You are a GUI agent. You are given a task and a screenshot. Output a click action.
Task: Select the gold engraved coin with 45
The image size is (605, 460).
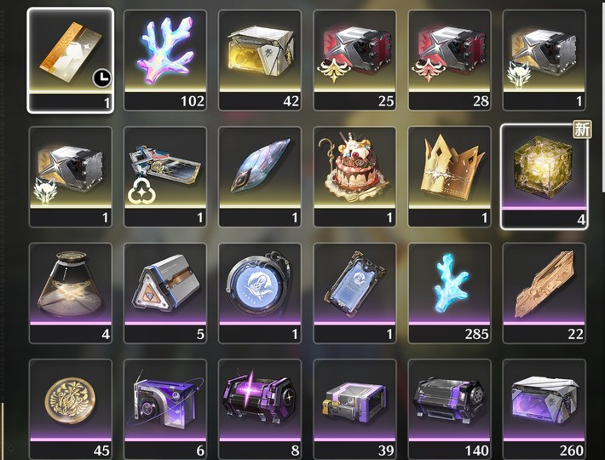[70, 410]
